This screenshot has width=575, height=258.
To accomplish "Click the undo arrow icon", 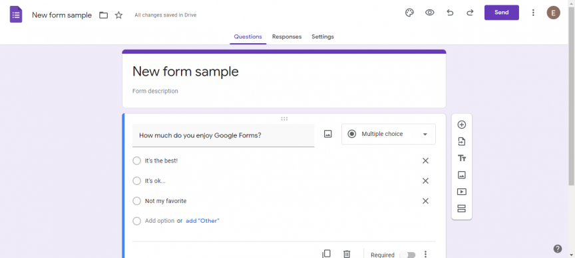I will pyautogui.click(x=450, y=13).
